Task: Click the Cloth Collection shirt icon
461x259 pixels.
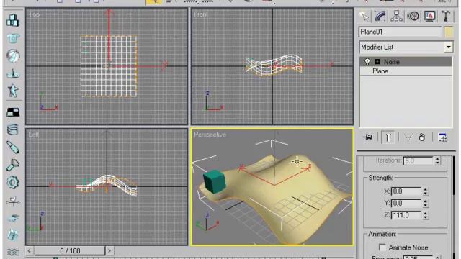Action: pyautogui.click(x=13, y=38)
